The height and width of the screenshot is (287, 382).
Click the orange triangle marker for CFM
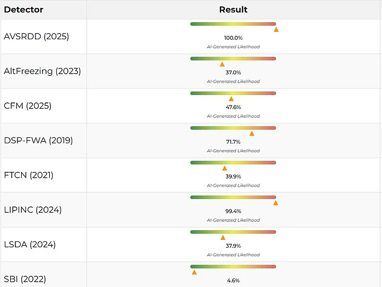click(231, 99)
